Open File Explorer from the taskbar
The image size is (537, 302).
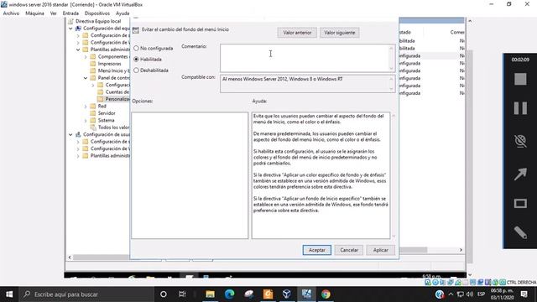[210, 294]
